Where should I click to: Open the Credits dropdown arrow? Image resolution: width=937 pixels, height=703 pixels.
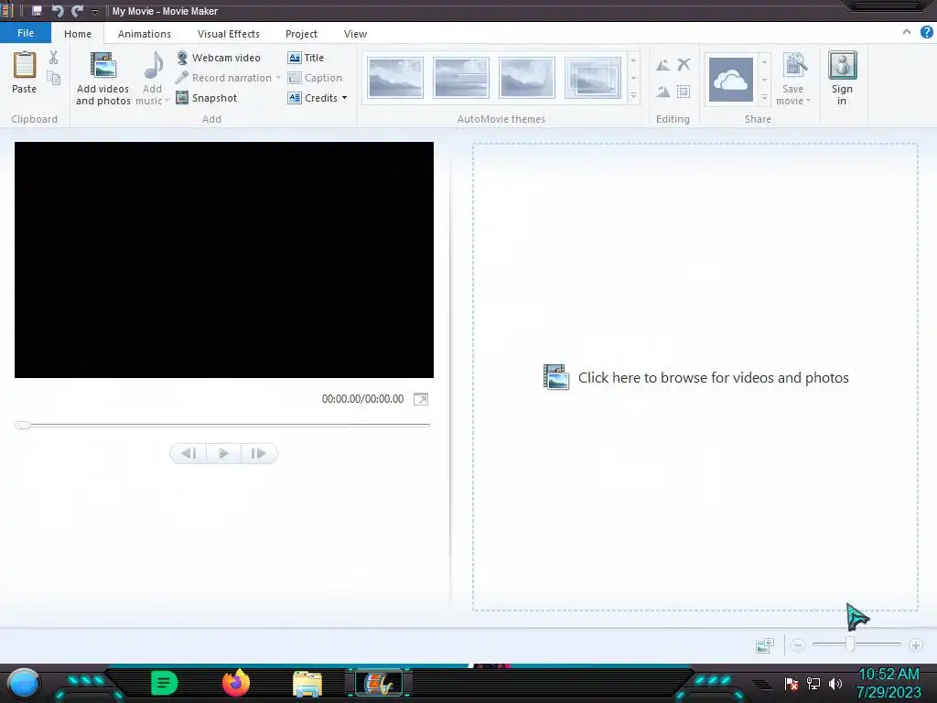pyautogui.click(x=344, y=98)
